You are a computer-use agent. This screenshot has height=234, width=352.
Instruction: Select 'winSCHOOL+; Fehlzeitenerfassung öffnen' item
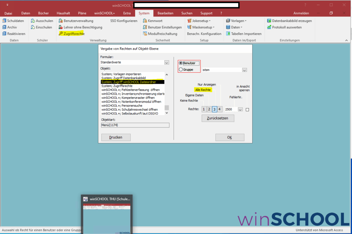click(132, 90)
